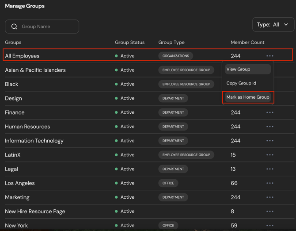Viewport: 296px width, 231px height.
Task: Click Los Angeles member count 66
Action: (x=234, y=183)
